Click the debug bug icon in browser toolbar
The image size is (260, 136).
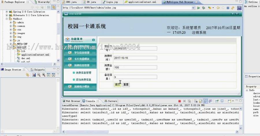tap(204, 8)
